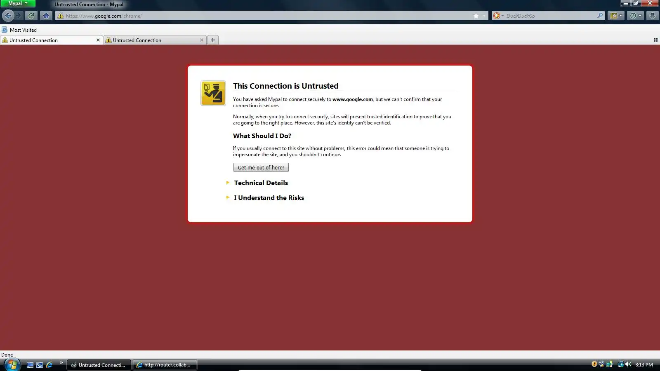Image resolution: width=660 pixels, height=371 pixels.
Task: Click the bold www.google.com text
Action: pos(353,99)
